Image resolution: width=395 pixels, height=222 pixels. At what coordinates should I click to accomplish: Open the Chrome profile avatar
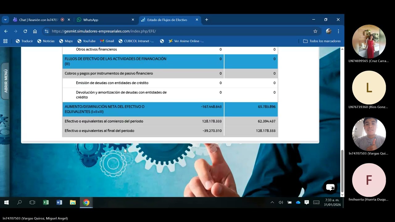point(329,31)
